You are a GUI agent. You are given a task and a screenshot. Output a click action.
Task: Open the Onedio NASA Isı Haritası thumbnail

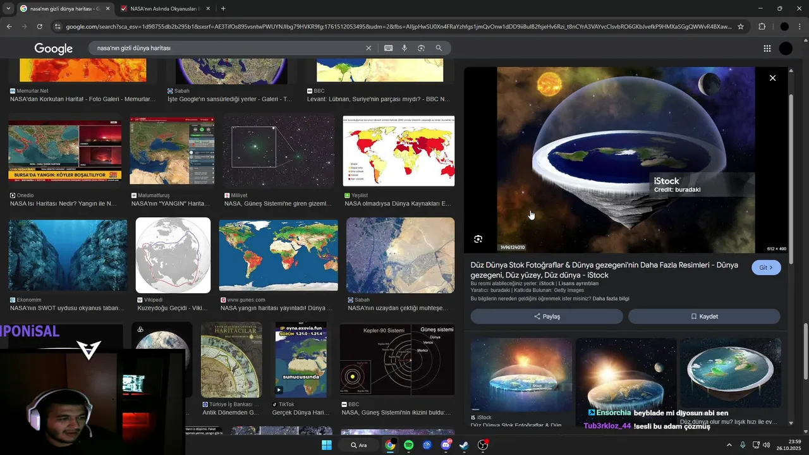pyautogui.click(x=64, y=151)
